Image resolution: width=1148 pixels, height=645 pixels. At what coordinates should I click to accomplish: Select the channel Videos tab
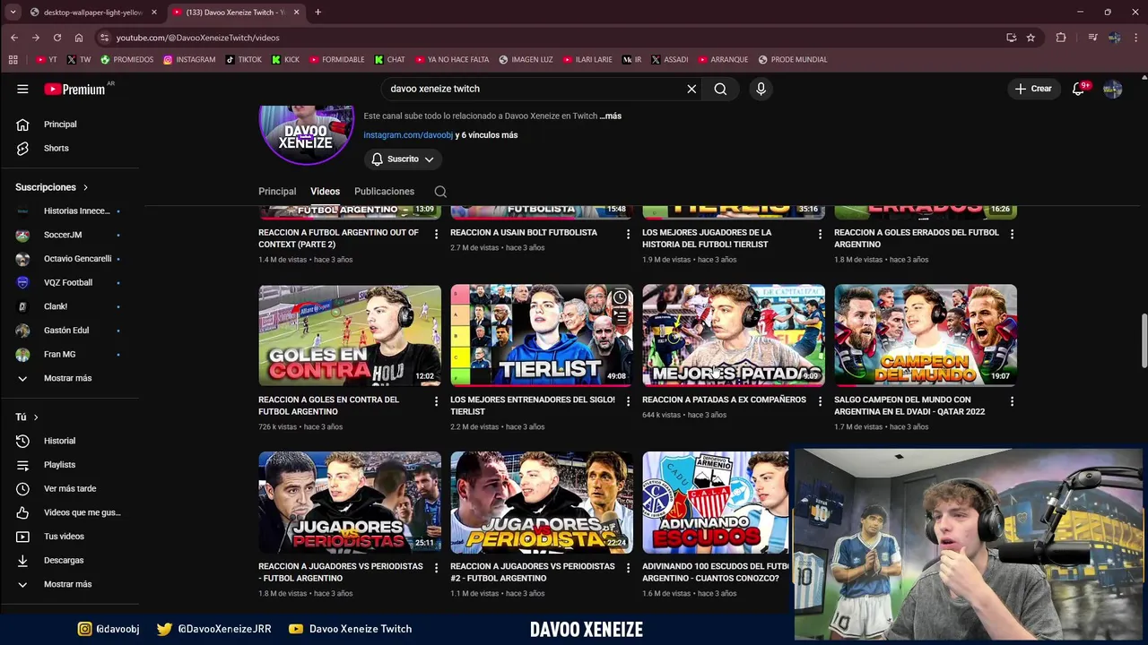[x=325, y=192]
